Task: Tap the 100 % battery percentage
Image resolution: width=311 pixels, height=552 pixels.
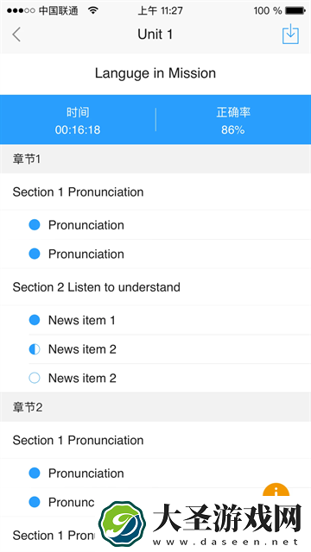Action: click(x=268, y=10)
